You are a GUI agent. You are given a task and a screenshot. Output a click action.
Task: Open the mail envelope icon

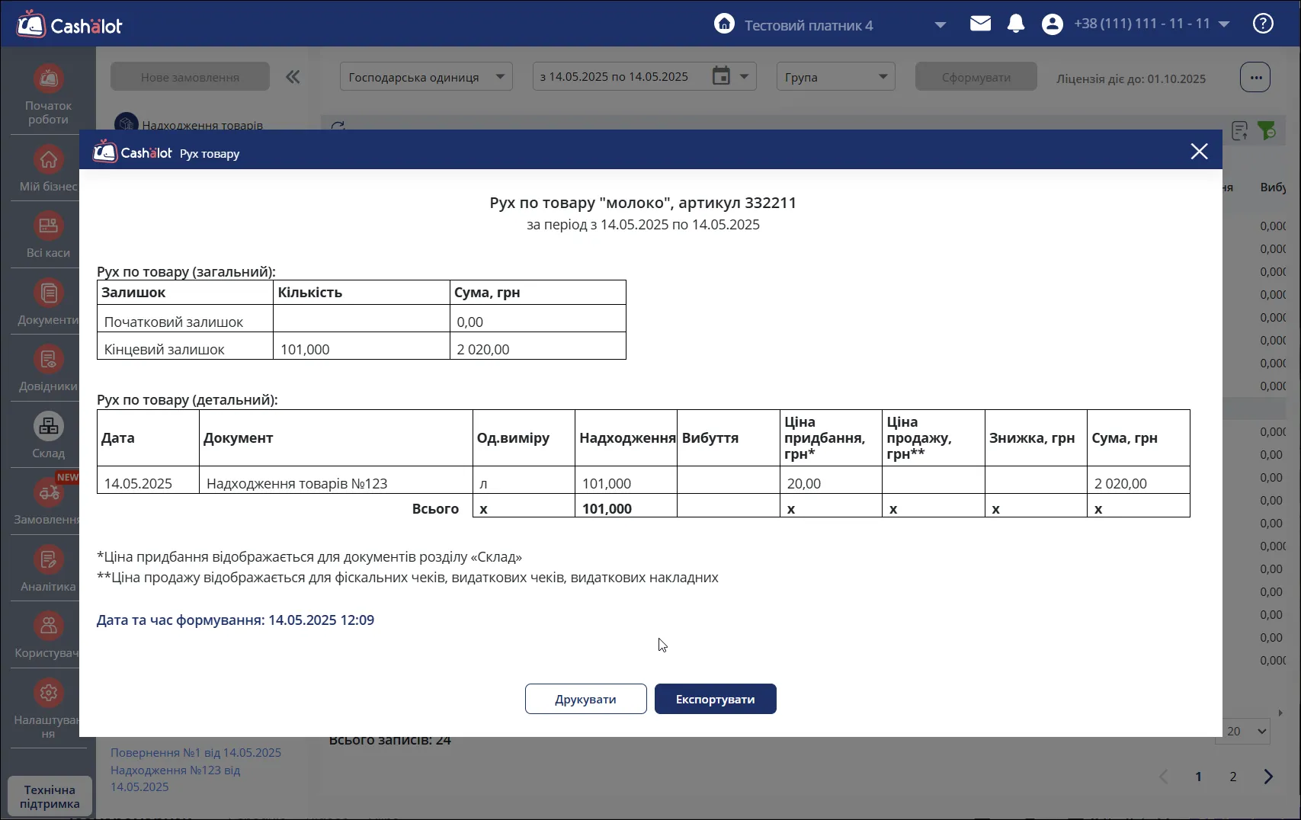tap(980, 24)
